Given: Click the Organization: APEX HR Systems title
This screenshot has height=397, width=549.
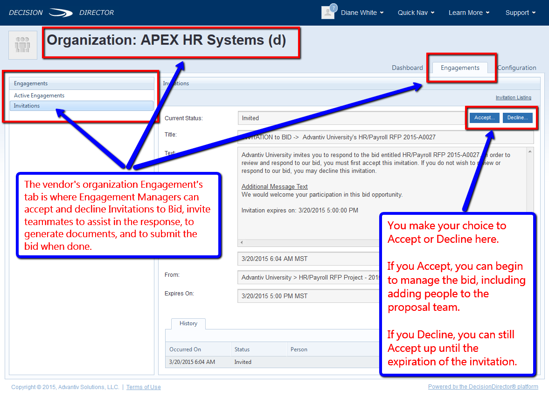Looking at the screenshot, I should pos(167,40).
